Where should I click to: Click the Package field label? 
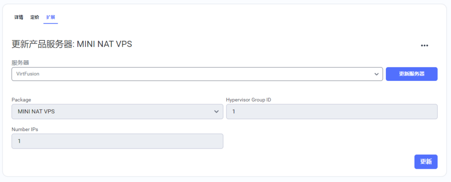[x=21, y=100]
